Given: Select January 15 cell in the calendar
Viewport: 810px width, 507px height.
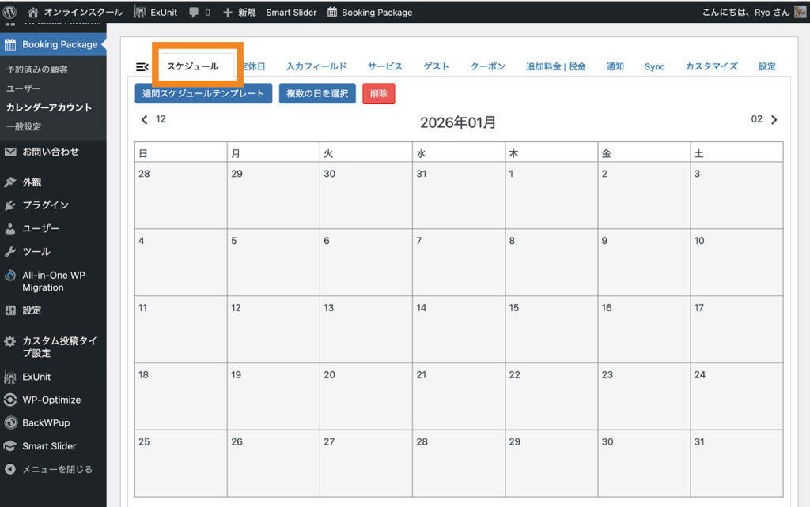Looking at the screenshot, I should click(x=551, y=329).
